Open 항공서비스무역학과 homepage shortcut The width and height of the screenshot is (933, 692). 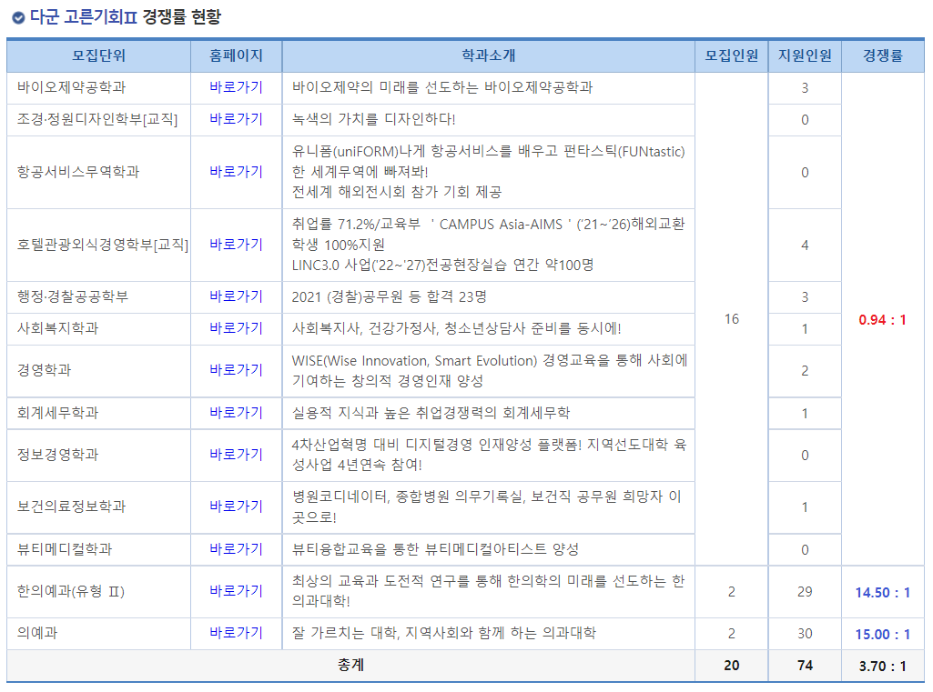click(x=235, y=172)
